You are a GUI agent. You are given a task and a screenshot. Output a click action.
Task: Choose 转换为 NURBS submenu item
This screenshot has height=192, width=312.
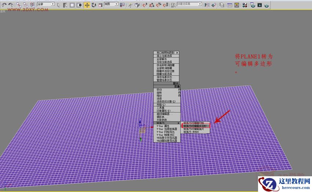tap(195, 132)
